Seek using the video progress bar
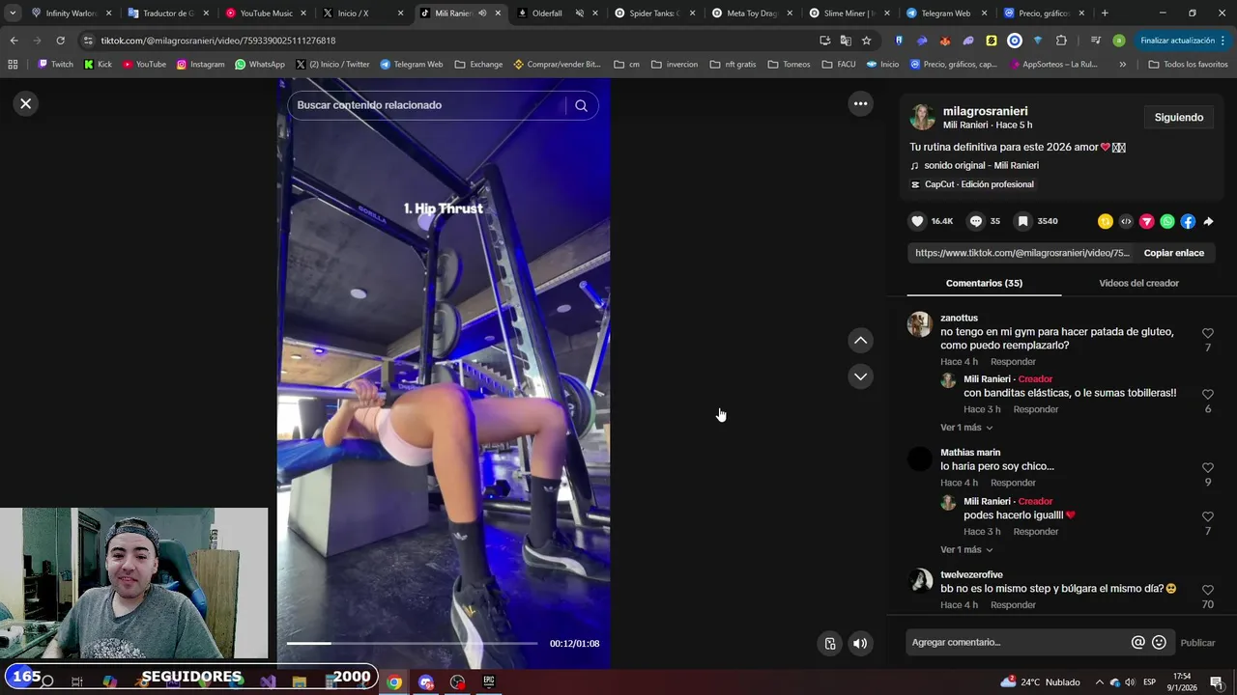 coord(412,643)
